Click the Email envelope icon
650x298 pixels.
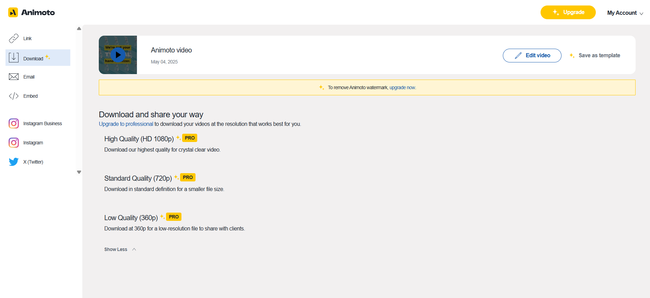click(x=14, y=77)
